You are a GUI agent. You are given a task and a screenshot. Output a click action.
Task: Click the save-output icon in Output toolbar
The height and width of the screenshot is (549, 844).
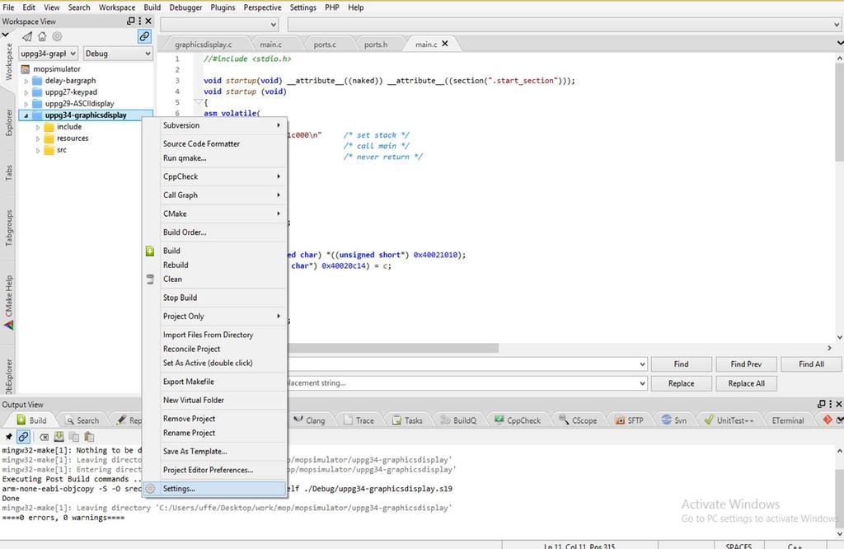[59, 437]
